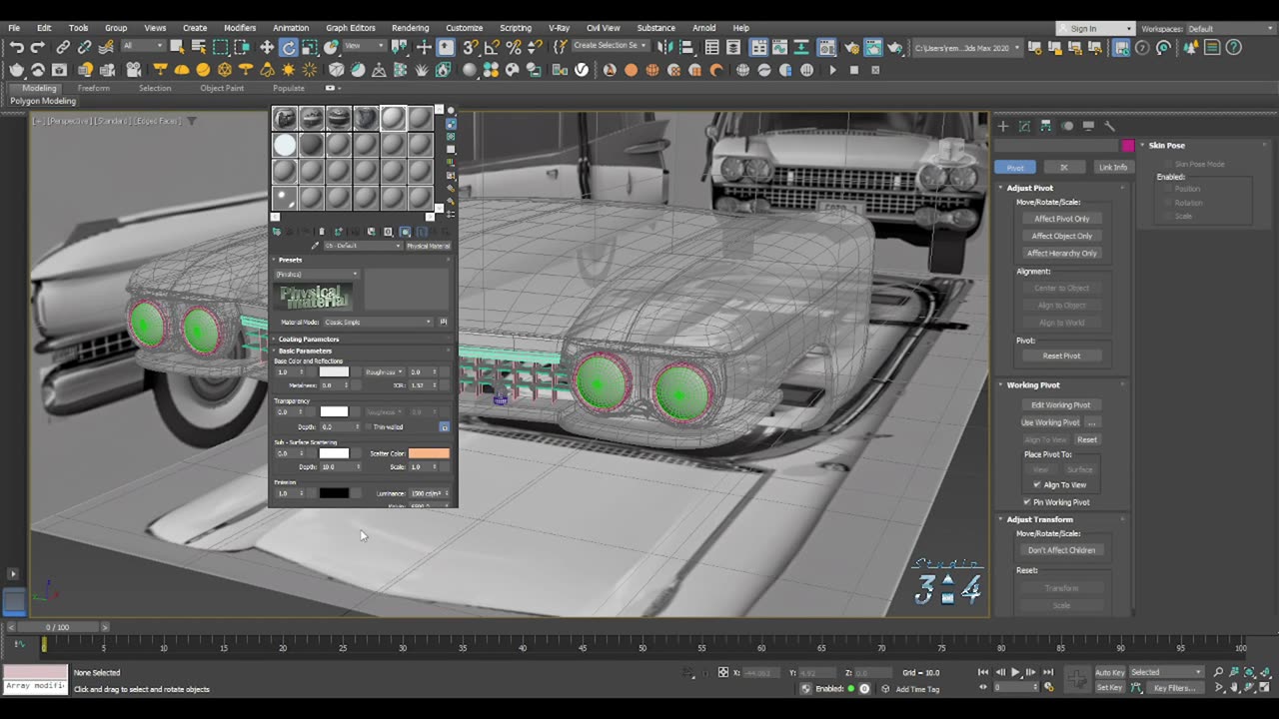
Task: Activate the Select and Uniform Scale tool
Action: tap(310, 47)
